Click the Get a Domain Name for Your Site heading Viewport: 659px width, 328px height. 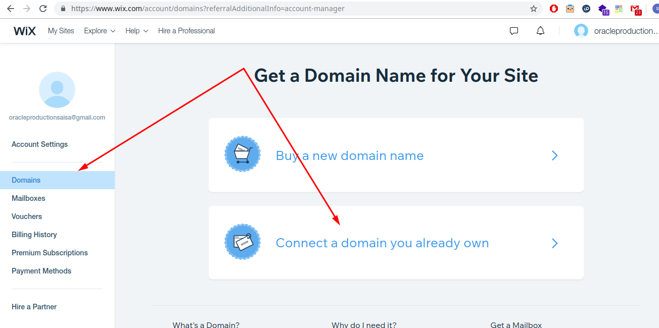pyautogui.click(x=396, y=76)
